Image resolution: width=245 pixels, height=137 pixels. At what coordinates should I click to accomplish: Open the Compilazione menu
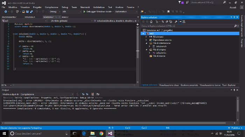click(x=51, y=7)
